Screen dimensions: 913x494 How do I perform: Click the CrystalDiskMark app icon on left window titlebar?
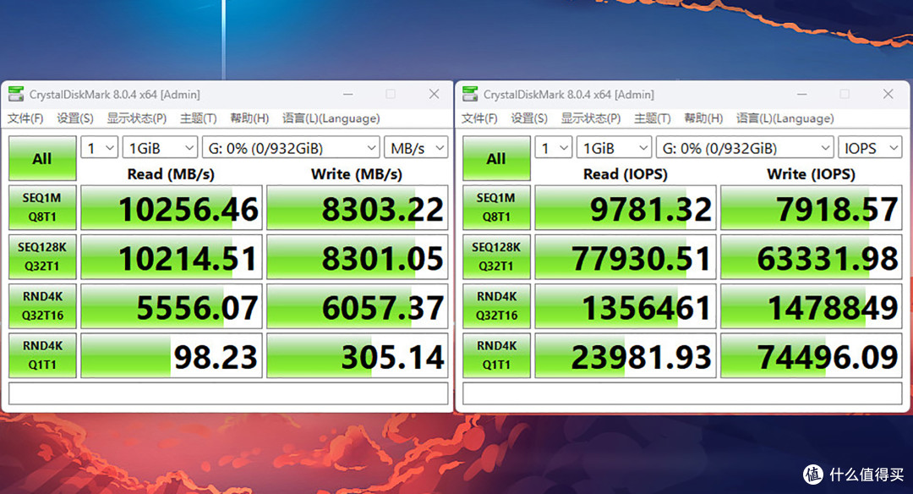pos(14,94)
